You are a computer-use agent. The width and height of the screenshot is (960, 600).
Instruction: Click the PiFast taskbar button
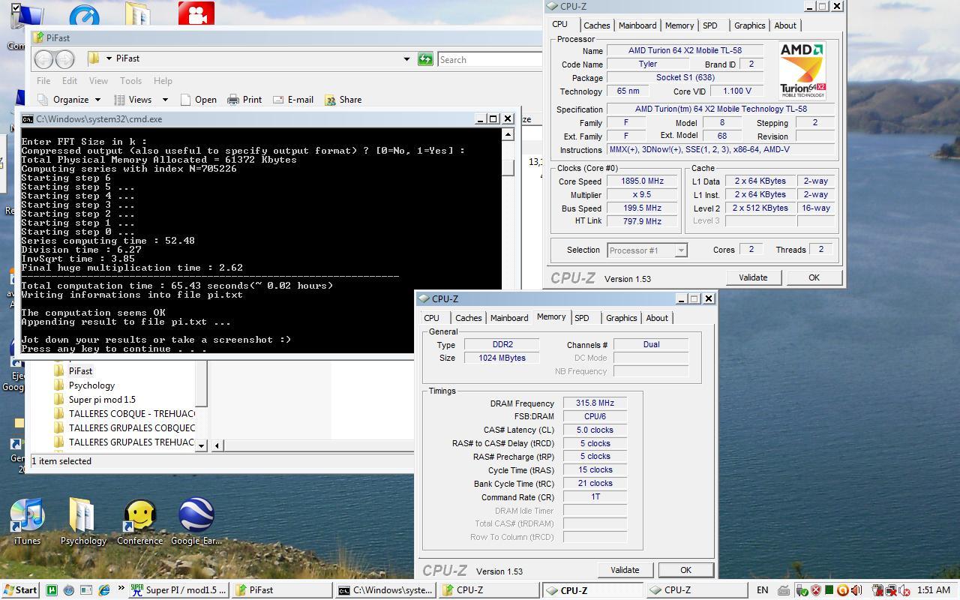pyautogui.click(x=282, y=590)
